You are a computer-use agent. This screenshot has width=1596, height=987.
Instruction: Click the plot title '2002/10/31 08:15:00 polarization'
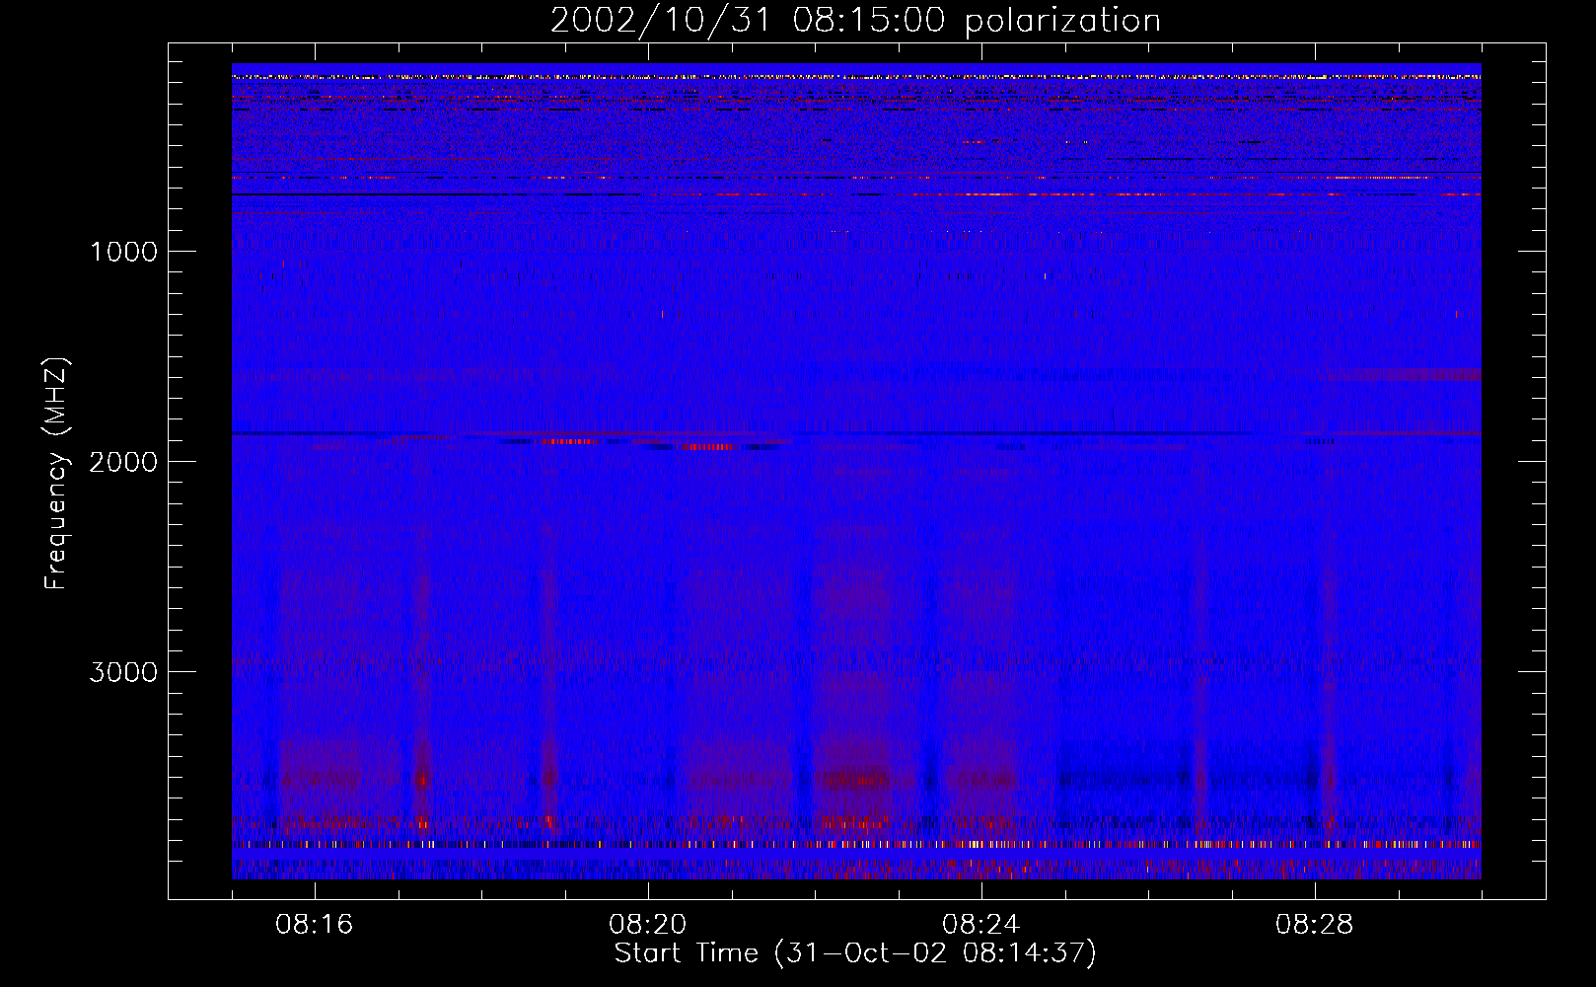855,20
